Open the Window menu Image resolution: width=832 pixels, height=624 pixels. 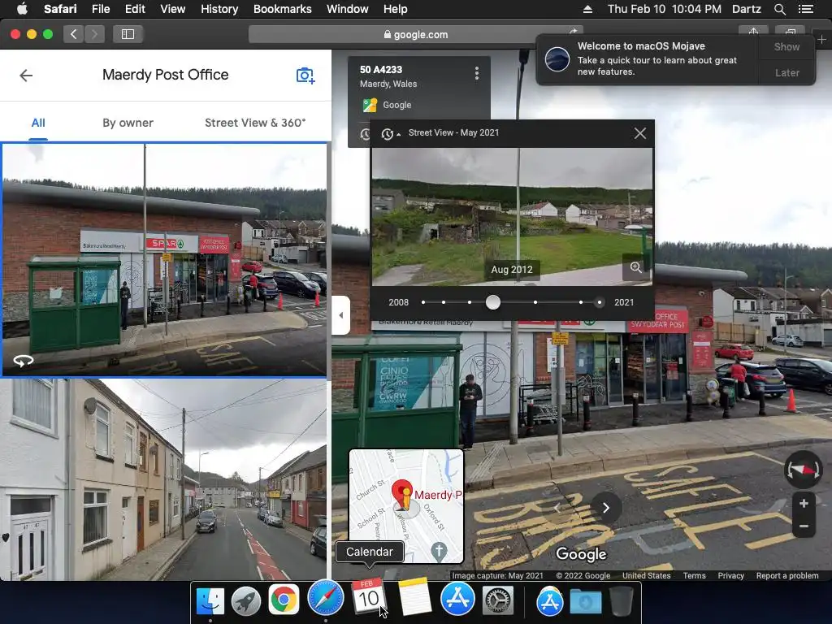(x=348, y=9)
